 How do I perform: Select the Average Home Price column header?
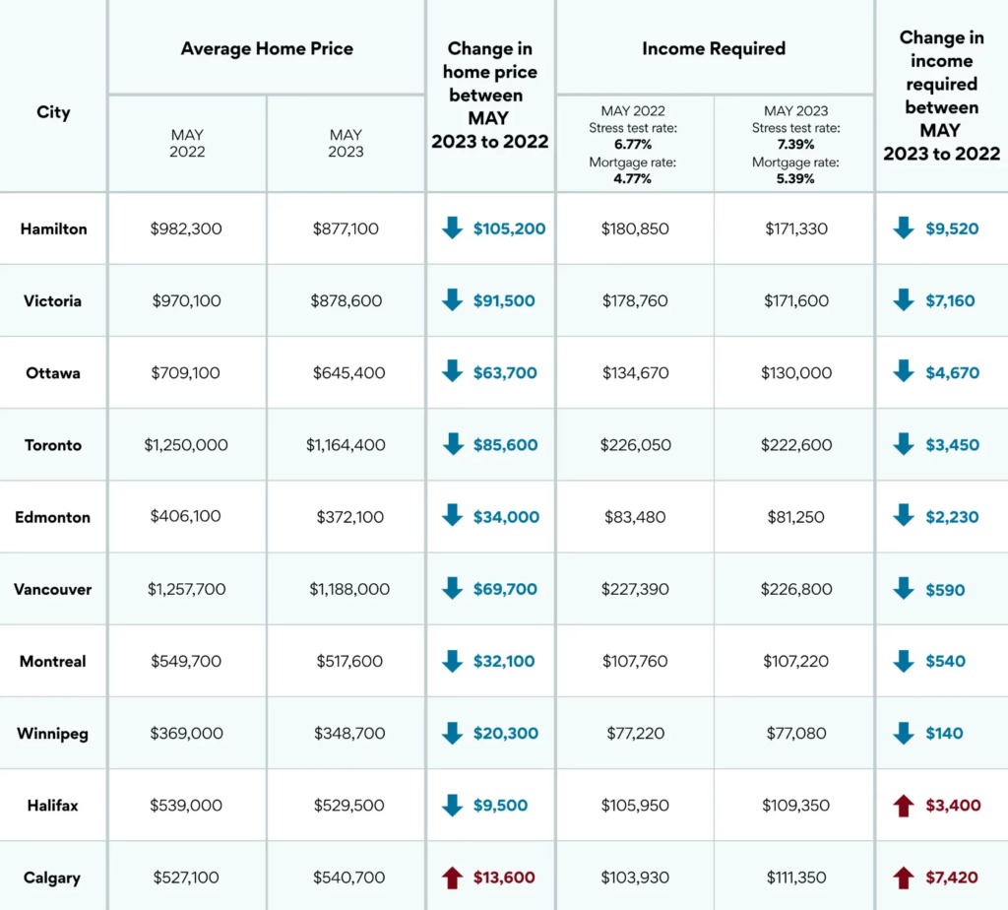tap(267, 48)
